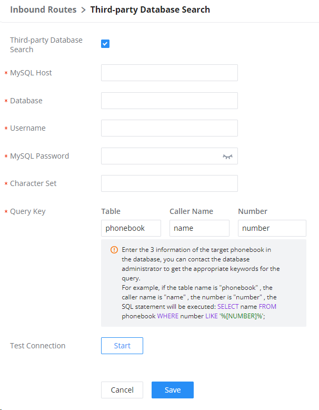The image size is (319, 410).
Task: Edit the Caller Name query key field
Action: tap(200, 228)
